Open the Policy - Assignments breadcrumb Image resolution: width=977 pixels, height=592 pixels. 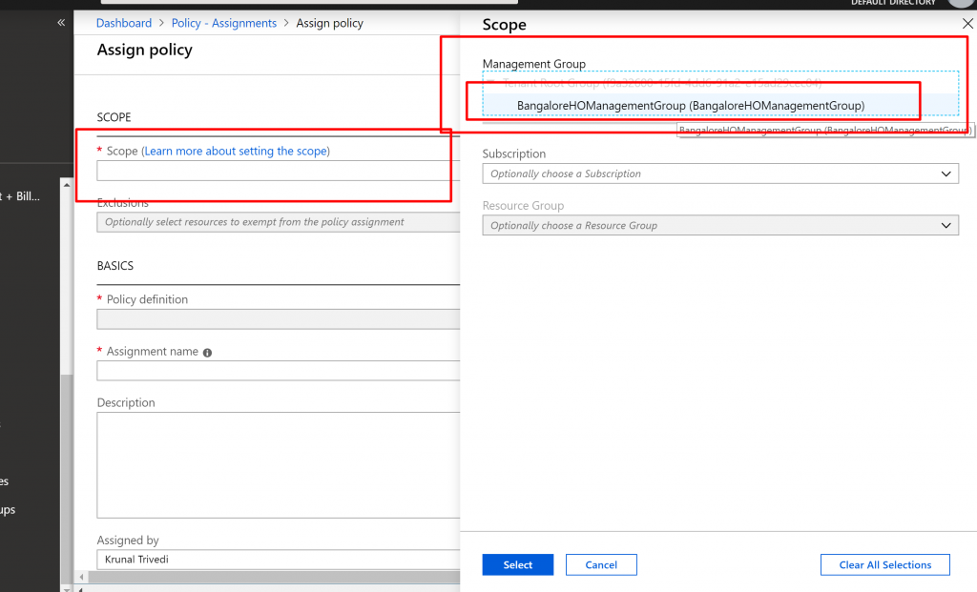tap(223, 23)
